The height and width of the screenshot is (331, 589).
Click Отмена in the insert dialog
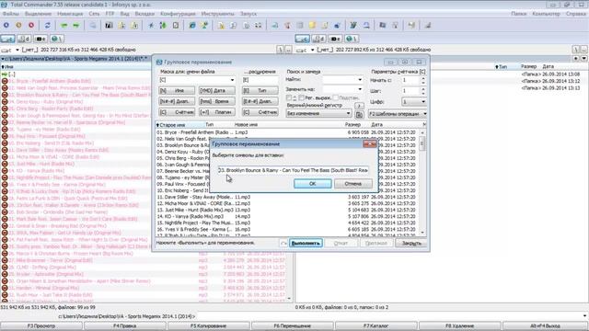tap(353, 184)
